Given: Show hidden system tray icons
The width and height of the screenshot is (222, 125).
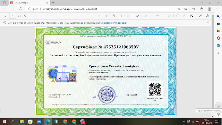Looking at the screenshot, I should click(x=184, y=122).
